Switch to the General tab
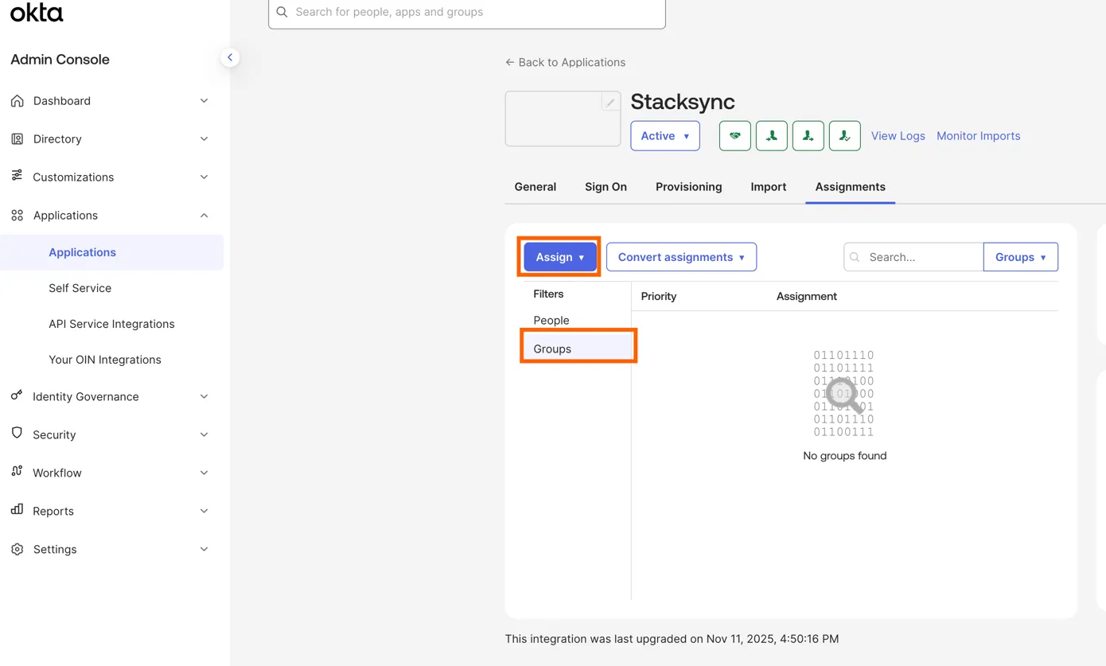The image size is (1106, 666). 535,187
